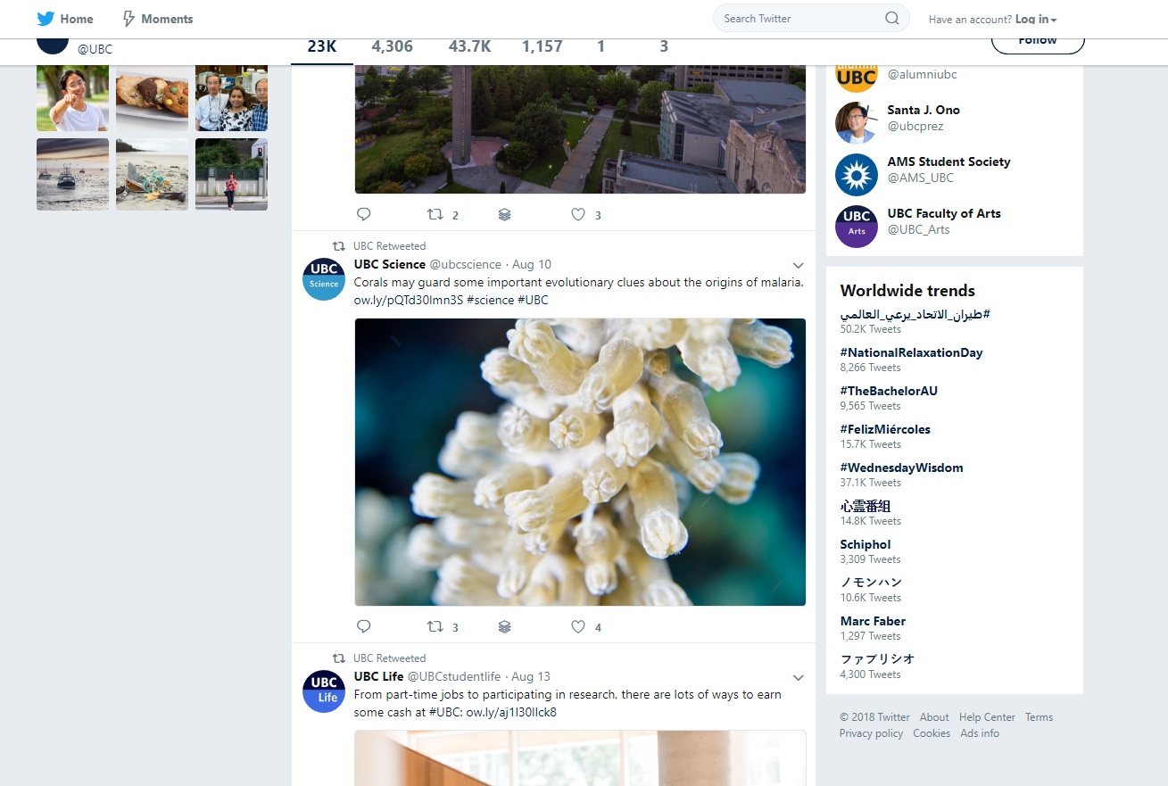
Task: Open the About footer link
Action: 934,717
